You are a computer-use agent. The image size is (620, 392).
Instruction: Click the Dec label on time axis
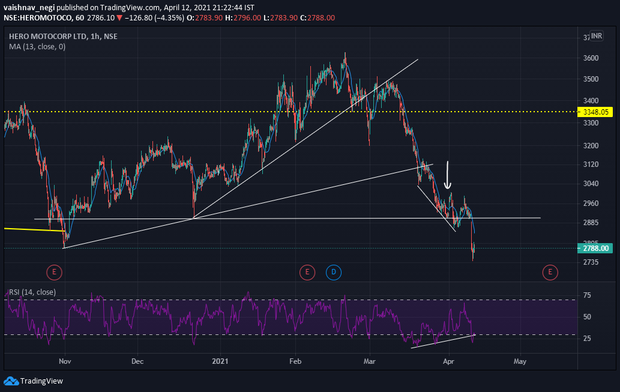137,361
